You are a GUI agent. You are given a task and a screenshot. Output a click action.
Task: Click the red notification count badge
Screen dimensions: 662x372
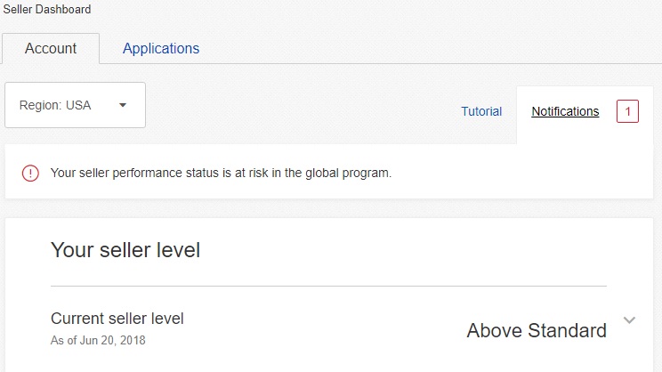[627, 111]
